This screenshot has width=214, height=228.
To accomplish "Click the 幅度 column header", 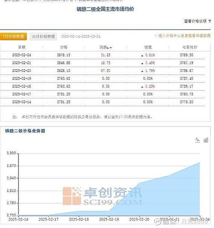I will point(148,47).
